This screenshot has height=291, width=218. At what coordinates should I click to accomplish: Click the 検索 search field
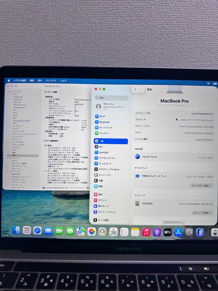click(111, 98)
